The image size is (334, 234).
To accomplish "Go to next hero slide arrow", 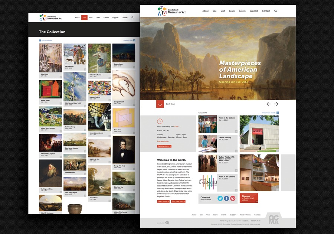I will [x=276, y=104].
